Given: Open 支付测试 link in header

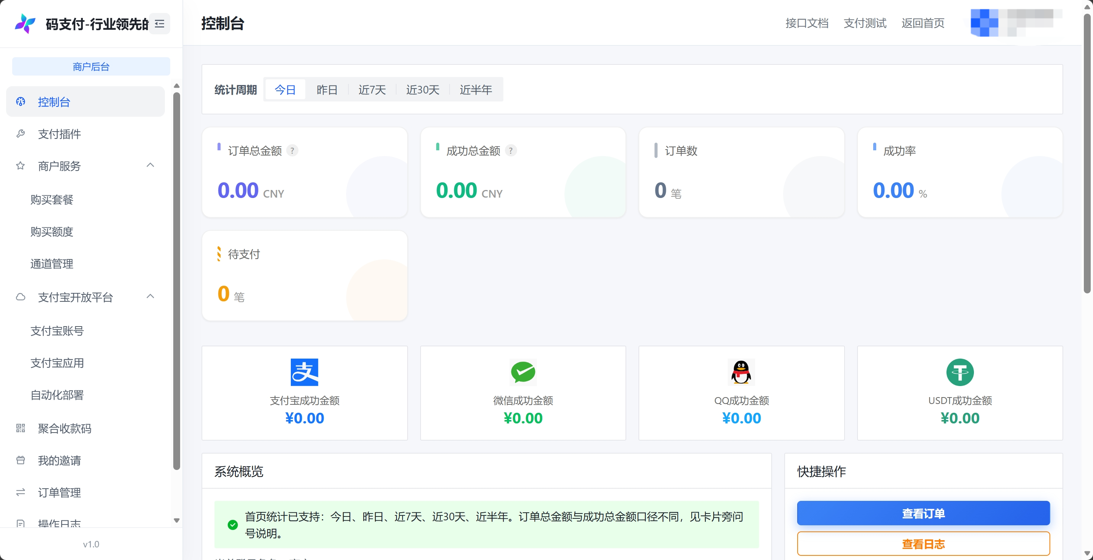Looking at the screenshot, I should coord(865,23).
